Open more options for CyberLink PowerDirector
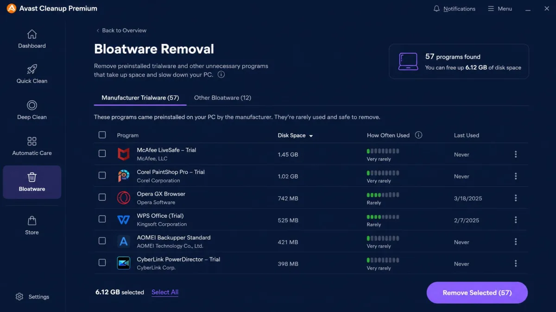Screen dimensions: 556x312 tap(516, 263)
